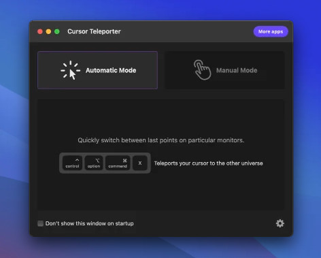Maximize window with the green button
This screenshot has height=258, width=321.
point(57,31)
